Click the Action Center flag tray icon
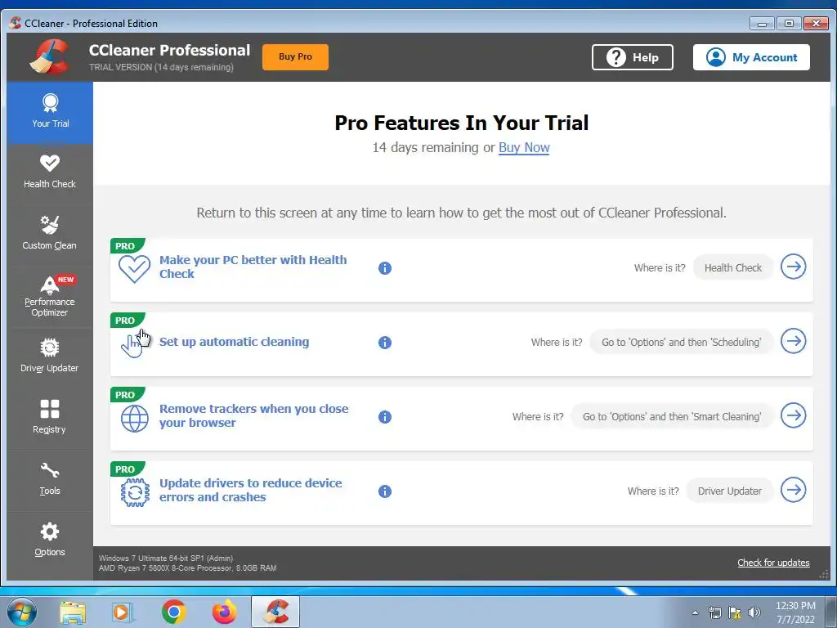 pos(735,612)
